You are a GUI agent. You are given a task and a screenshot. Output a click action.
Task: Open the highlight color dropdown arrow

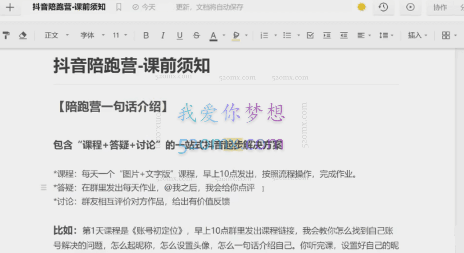(x=246, y=35)
